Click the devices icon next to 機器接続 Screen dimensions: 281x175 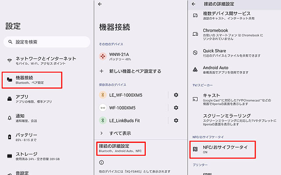tap(10, 79)
